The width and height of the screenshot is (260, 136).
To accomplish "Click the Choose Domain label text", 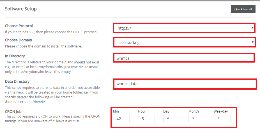I will tap(19, 40).
